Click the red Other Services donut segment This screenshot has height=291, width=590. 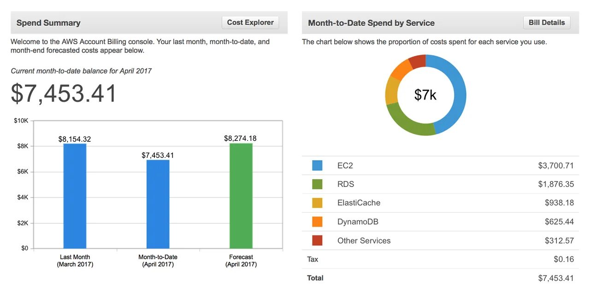pyautogui.click(x=418, y=61)
